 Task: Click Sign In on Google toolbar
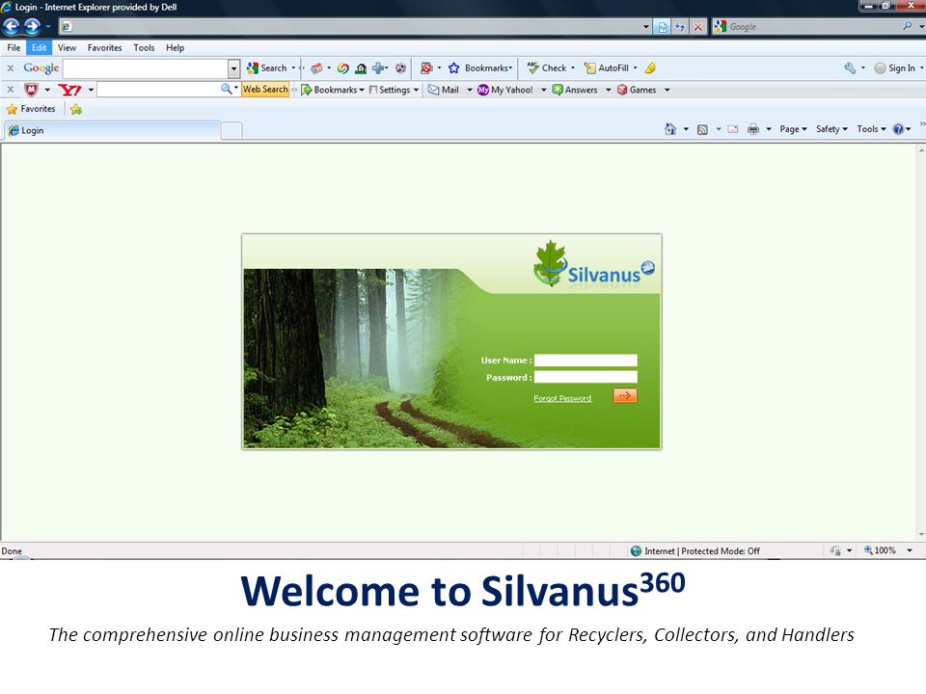(895, 67)
